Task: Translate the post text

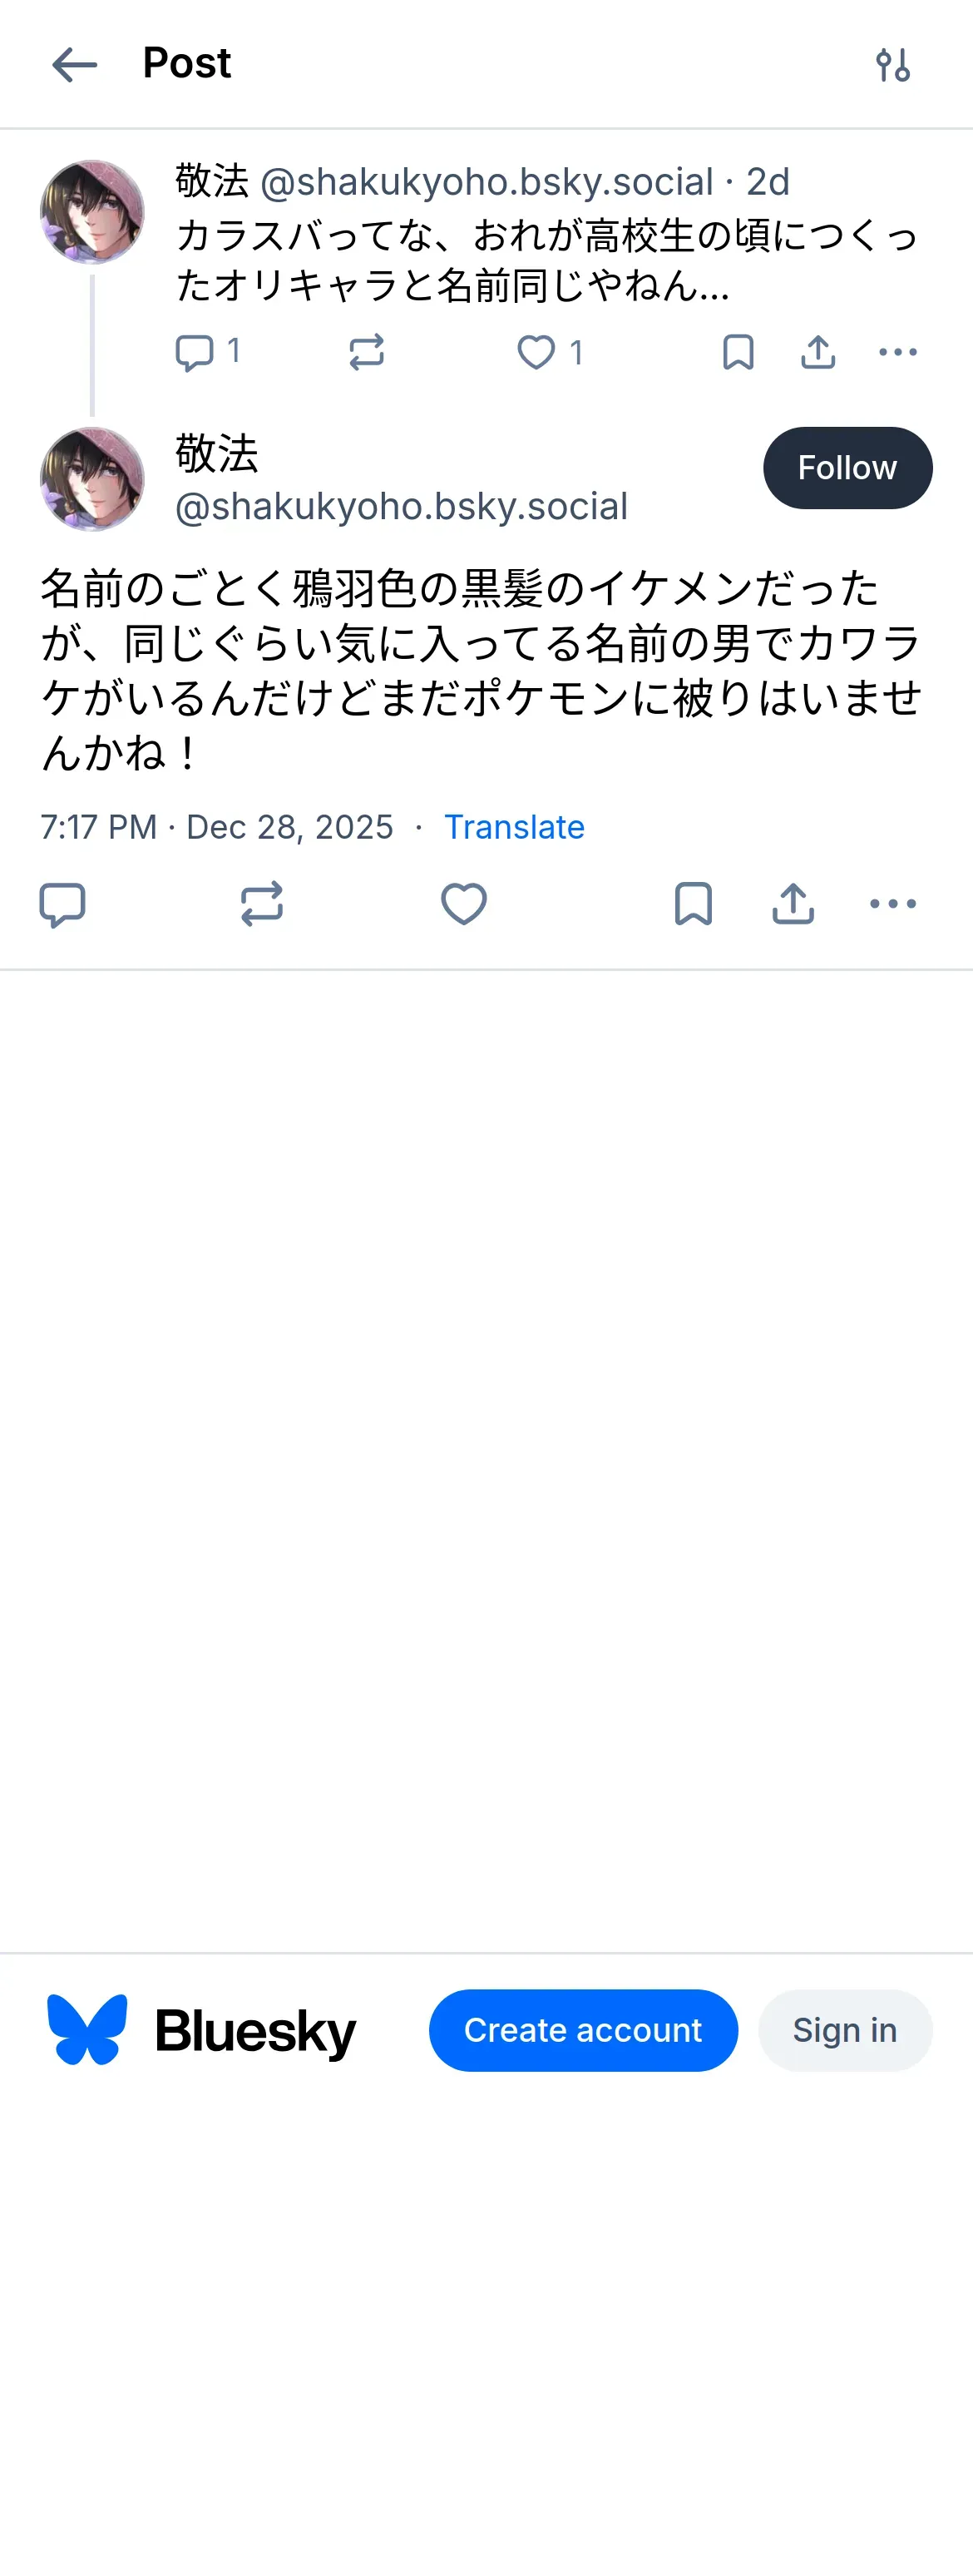Action: pyautogui.click(x=514, y=827)
